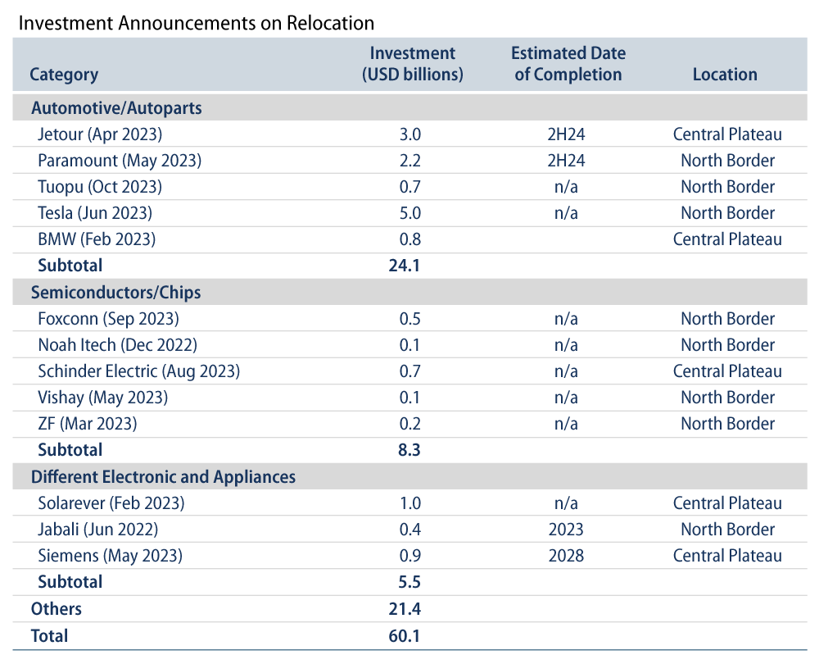
Task: Select Tesla's investment value 5.0
Action: 410,213
